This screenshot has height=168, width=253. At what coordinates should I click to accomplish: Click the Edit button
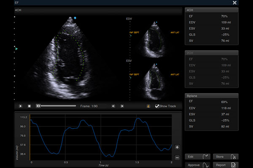tap(197, 157)
